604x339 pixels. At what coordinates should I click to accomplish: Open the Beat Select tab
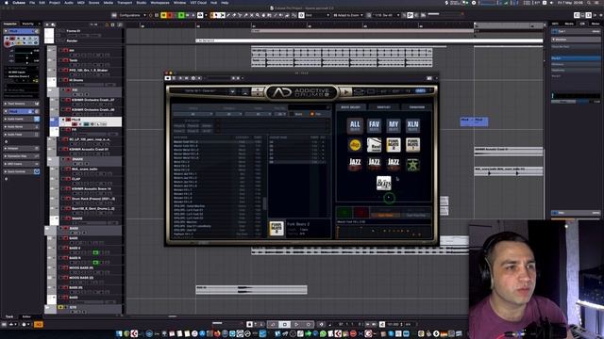pyautogui.click(x=351, y=106)
